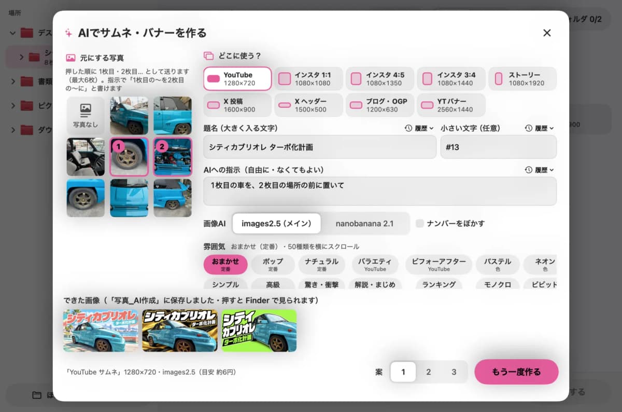Choose the ビフォーアフター mood chip
This screenshot has width=622, height=412.
click(439, 265)
